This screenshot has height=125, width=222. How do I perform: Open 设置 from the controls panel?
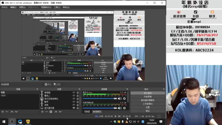[x=148, y=107]
